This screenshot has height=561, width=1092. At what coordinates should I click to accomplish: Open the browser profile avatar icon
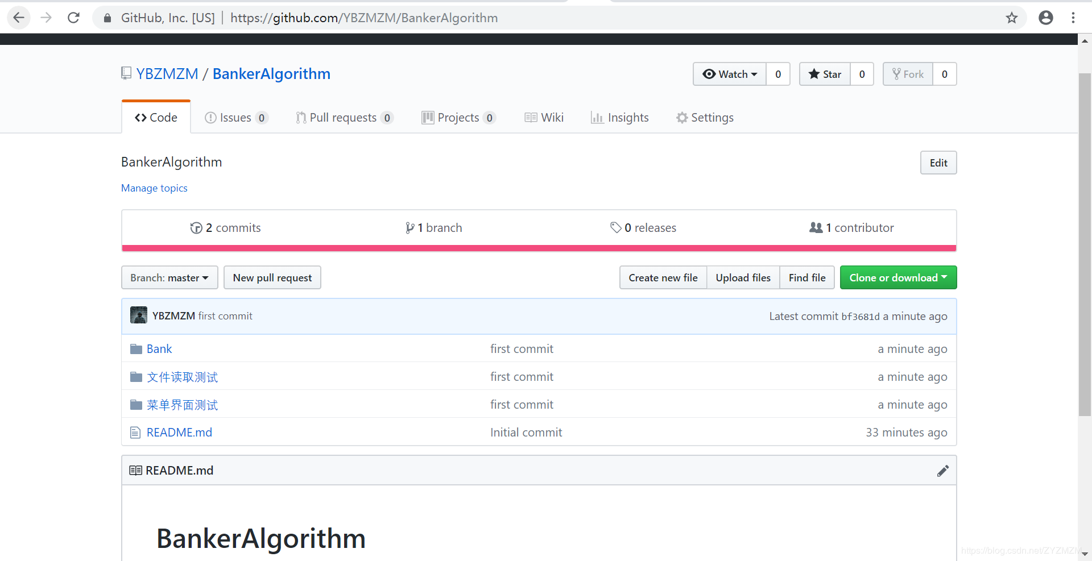click(1045, 18)
